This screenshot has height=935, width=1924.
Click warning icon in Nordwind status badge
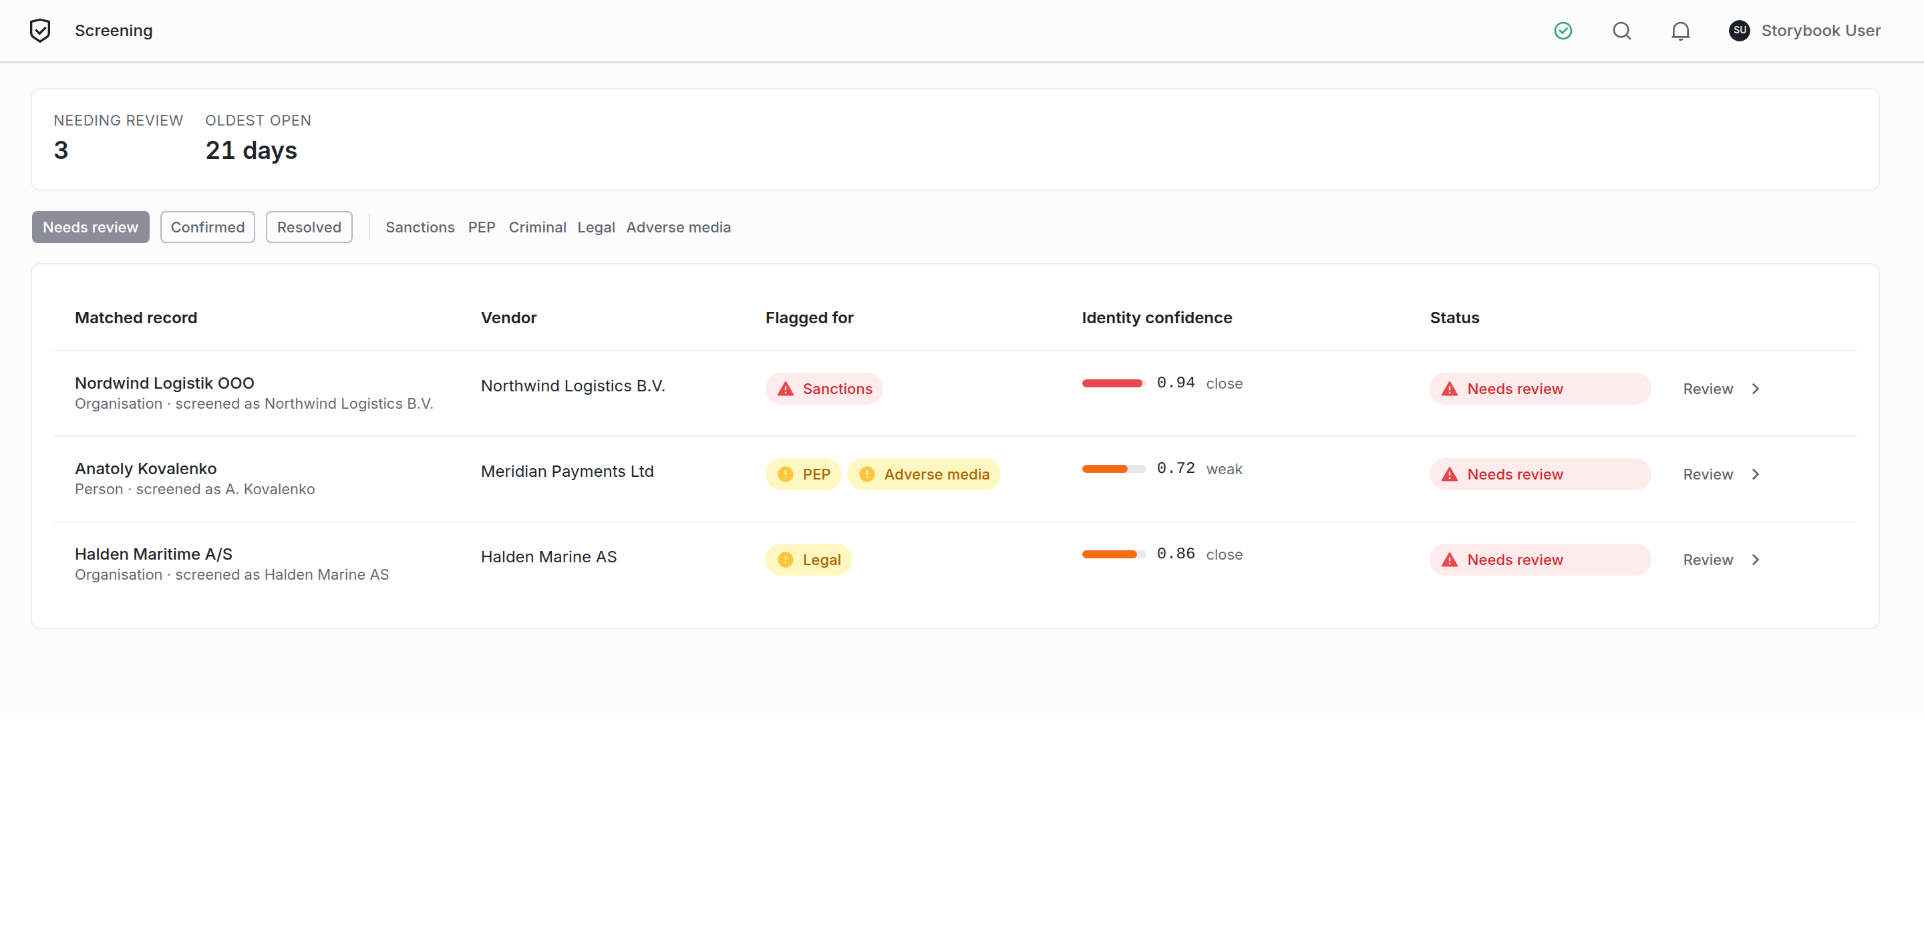pos(1450,389)
